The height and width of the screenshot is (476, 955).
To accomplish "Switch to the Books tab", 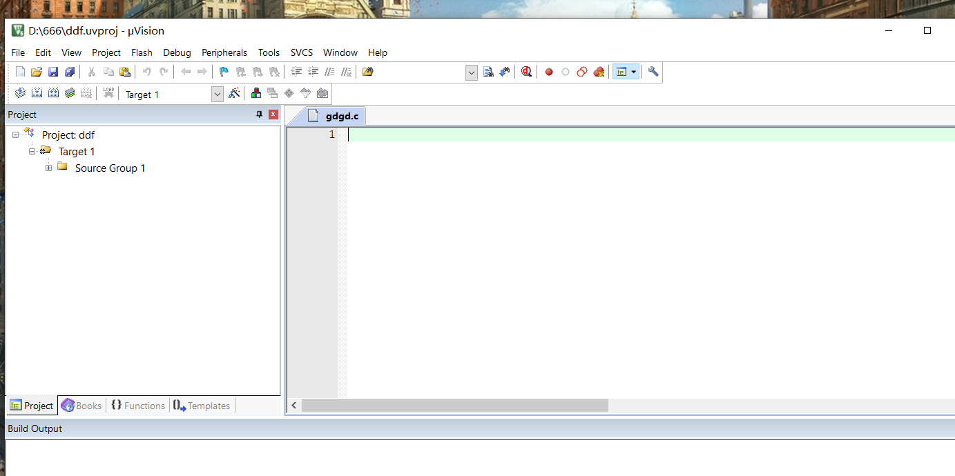I will click(81, 406).
